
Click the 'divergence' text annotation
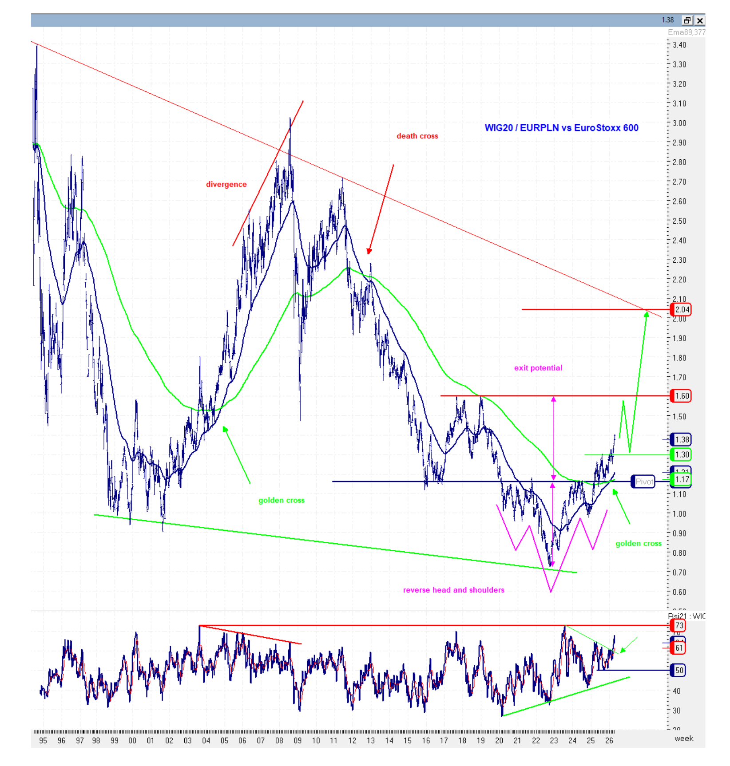pos(226,185)
